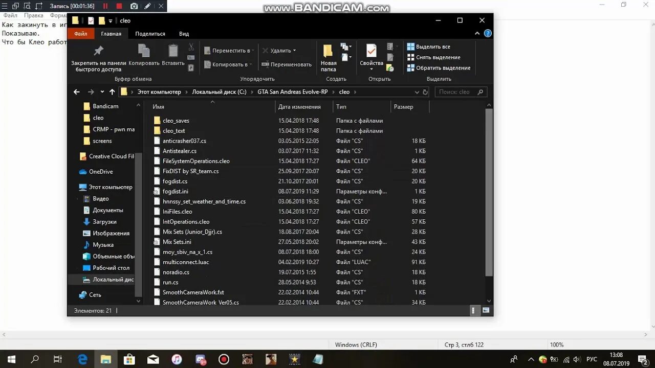Viewport: 655px width, 368px height.
Task: Sort by the Имя column header
Action: (158, 107)
